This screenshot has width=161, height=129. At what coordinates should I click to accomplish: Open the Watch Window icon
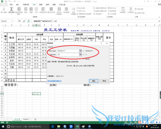[x=123, y=9]
